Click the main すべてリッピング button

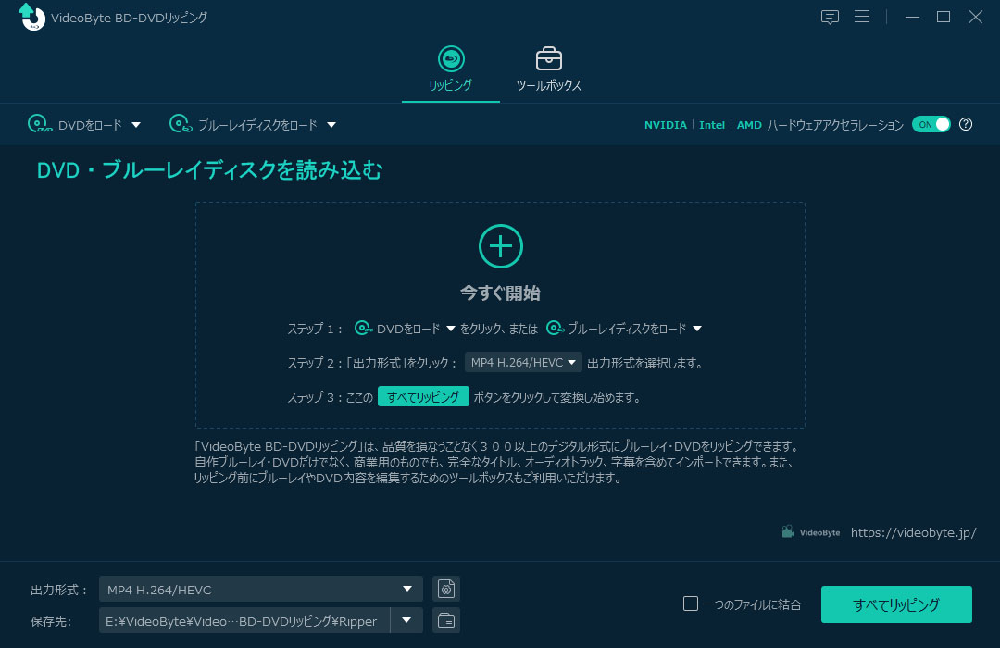pyautogui.click(x=896, y=604)
